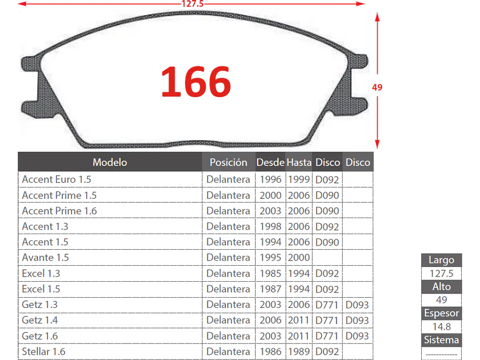This screenshot has width=480, height=360.
Task: Select year 2003 for Accent Prime 1.6
Action: pyautogui.click(x=270, y=210)
